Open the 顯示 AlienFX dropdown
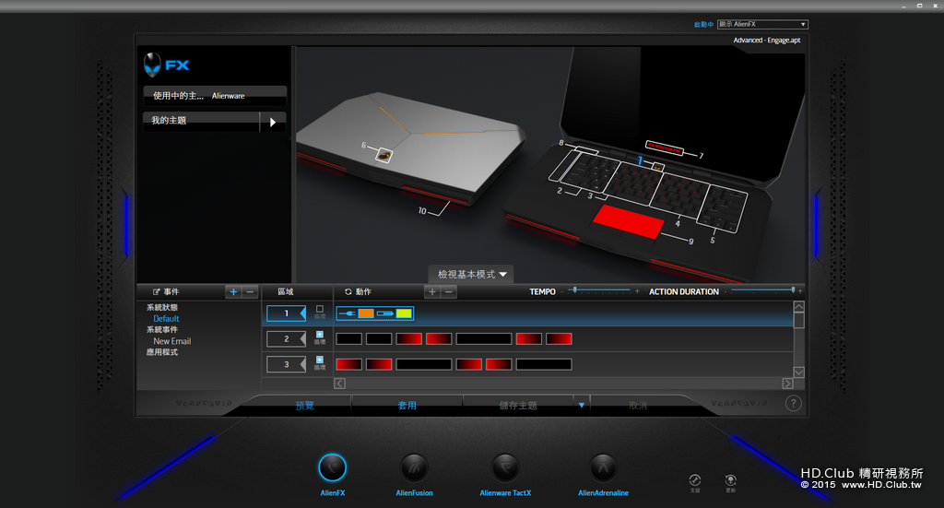This screenshot has height=508, width=944. [x=762, y=24]
